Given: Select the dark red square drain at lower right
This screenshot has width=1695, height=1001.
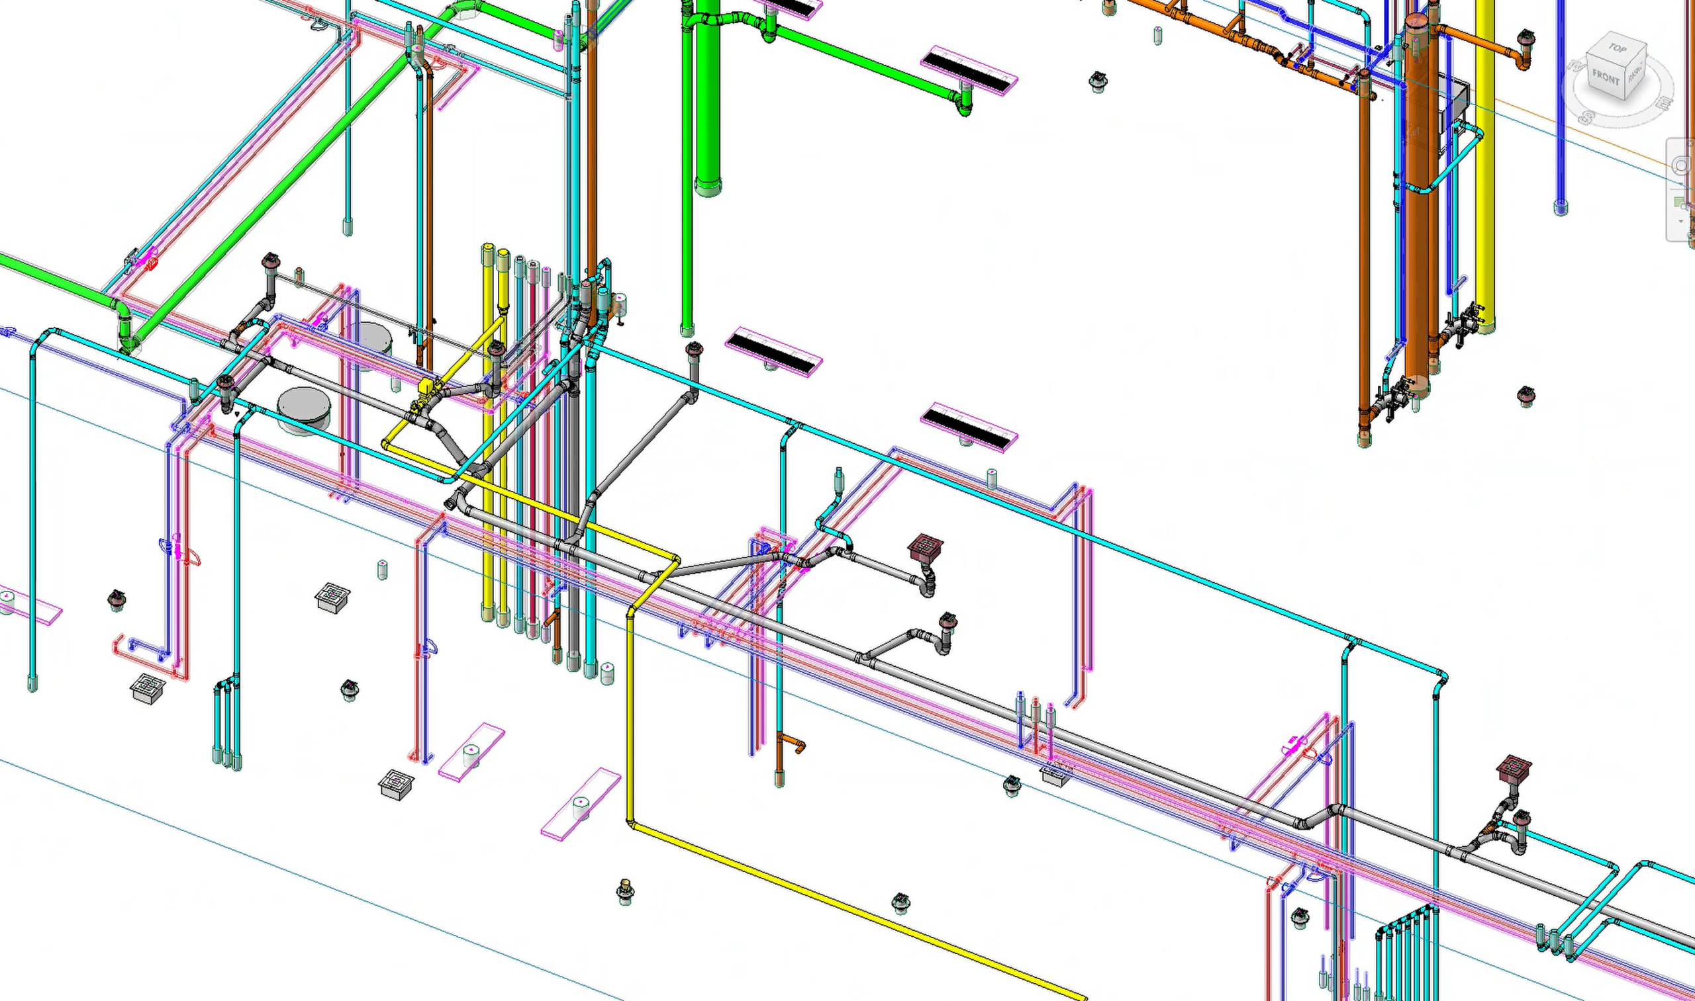Looking at the screenshot, I should tap(1514, 767).
